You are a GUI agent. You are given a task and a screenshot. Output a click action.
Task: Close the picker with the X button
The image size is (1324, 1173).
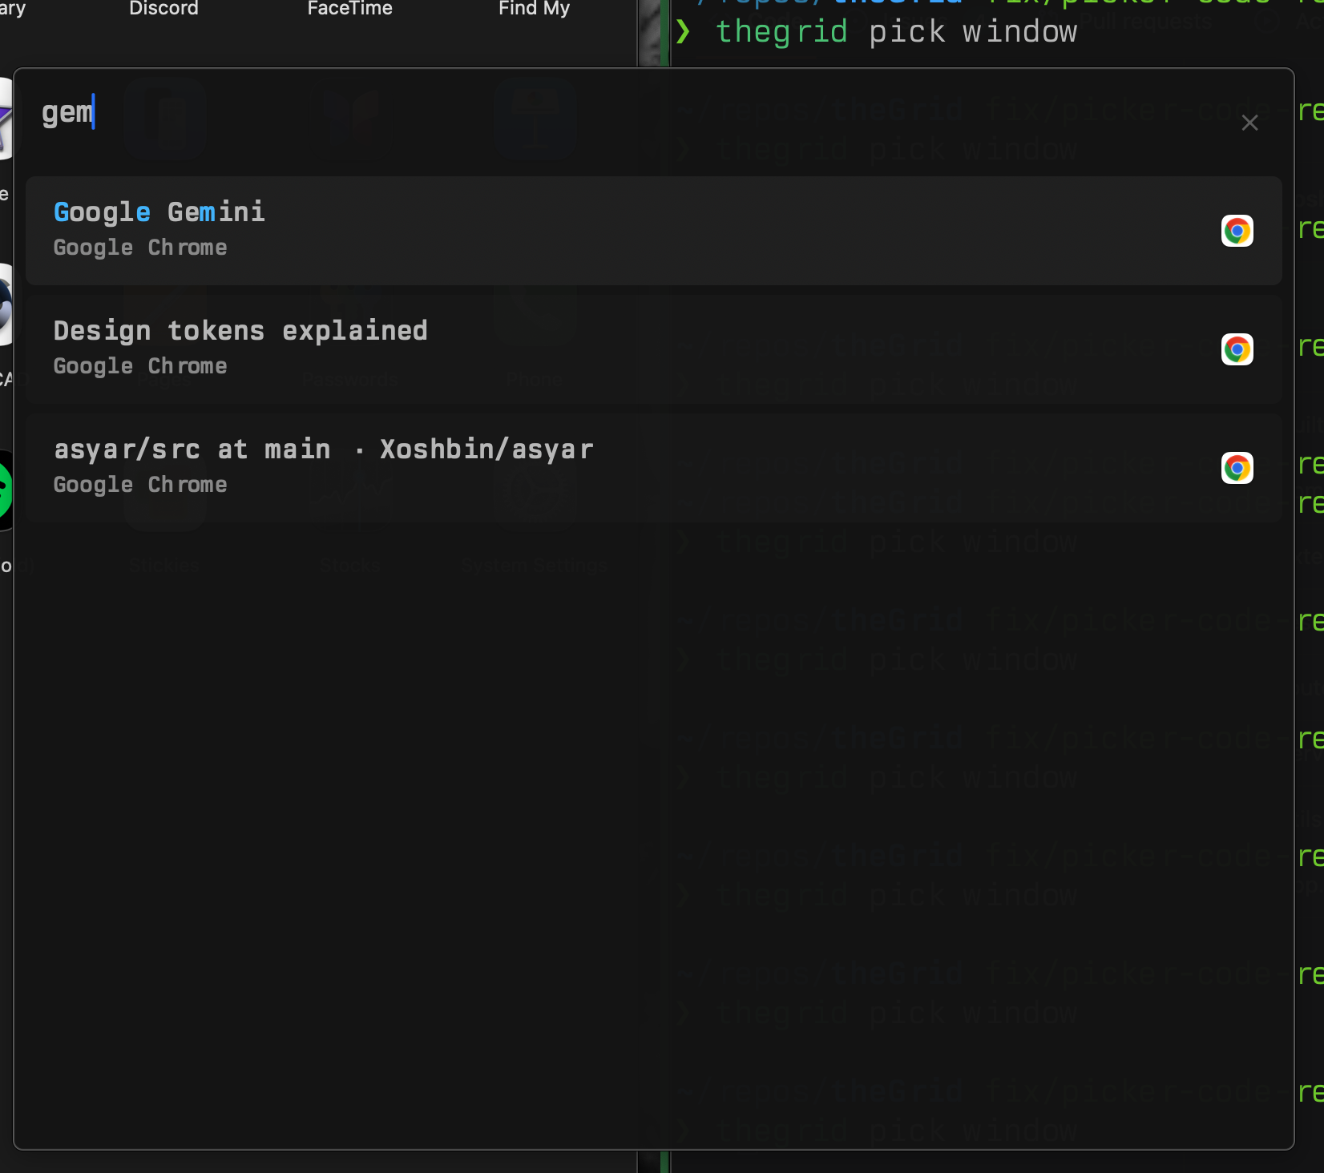point(1249,123)
